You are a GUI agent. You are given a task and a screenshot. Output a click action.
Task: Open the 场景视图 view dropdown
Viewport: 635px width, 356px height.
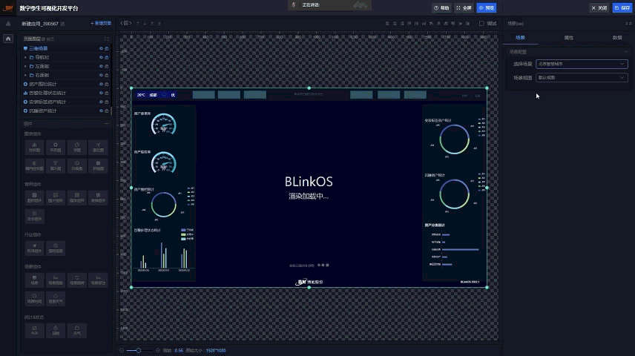click(582, 77)
